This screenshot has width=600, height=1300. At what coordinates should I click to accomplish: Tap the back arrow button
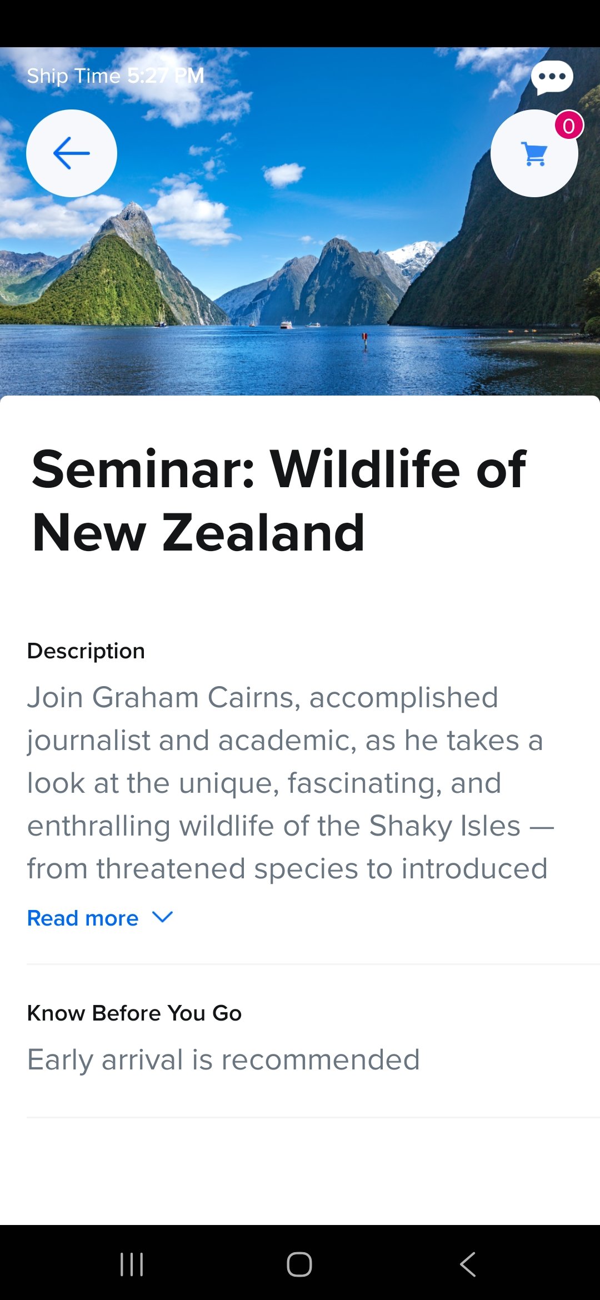(x=72, y=153)
